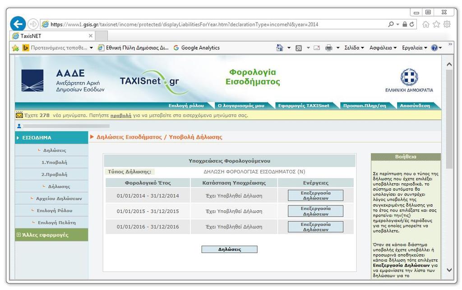Image resolution: width=462 pixels, height=290 pixels.
Task: Click the command bar Home icon
Action: [x=280, y=48]
